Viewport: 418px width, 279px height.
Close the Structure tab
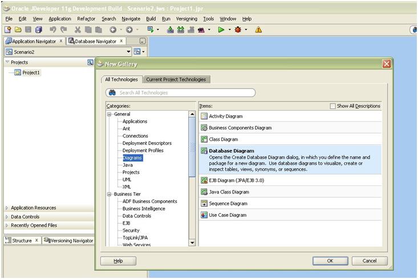coord(36,240)
